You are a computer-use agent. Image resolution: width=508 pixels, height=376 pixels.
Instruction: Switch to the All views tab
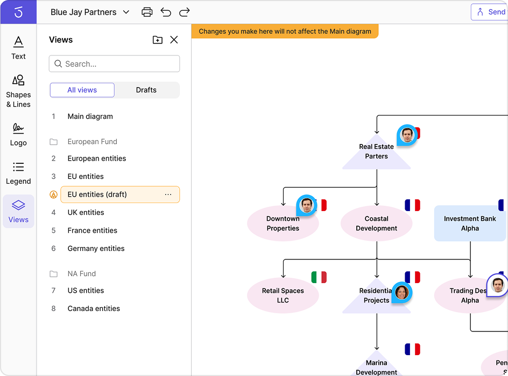tap(82, 90)
